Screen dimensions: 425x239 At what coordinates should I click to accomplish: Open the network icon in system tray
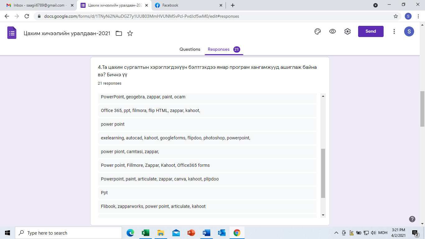pyautogui.click(x=366, y=233)
